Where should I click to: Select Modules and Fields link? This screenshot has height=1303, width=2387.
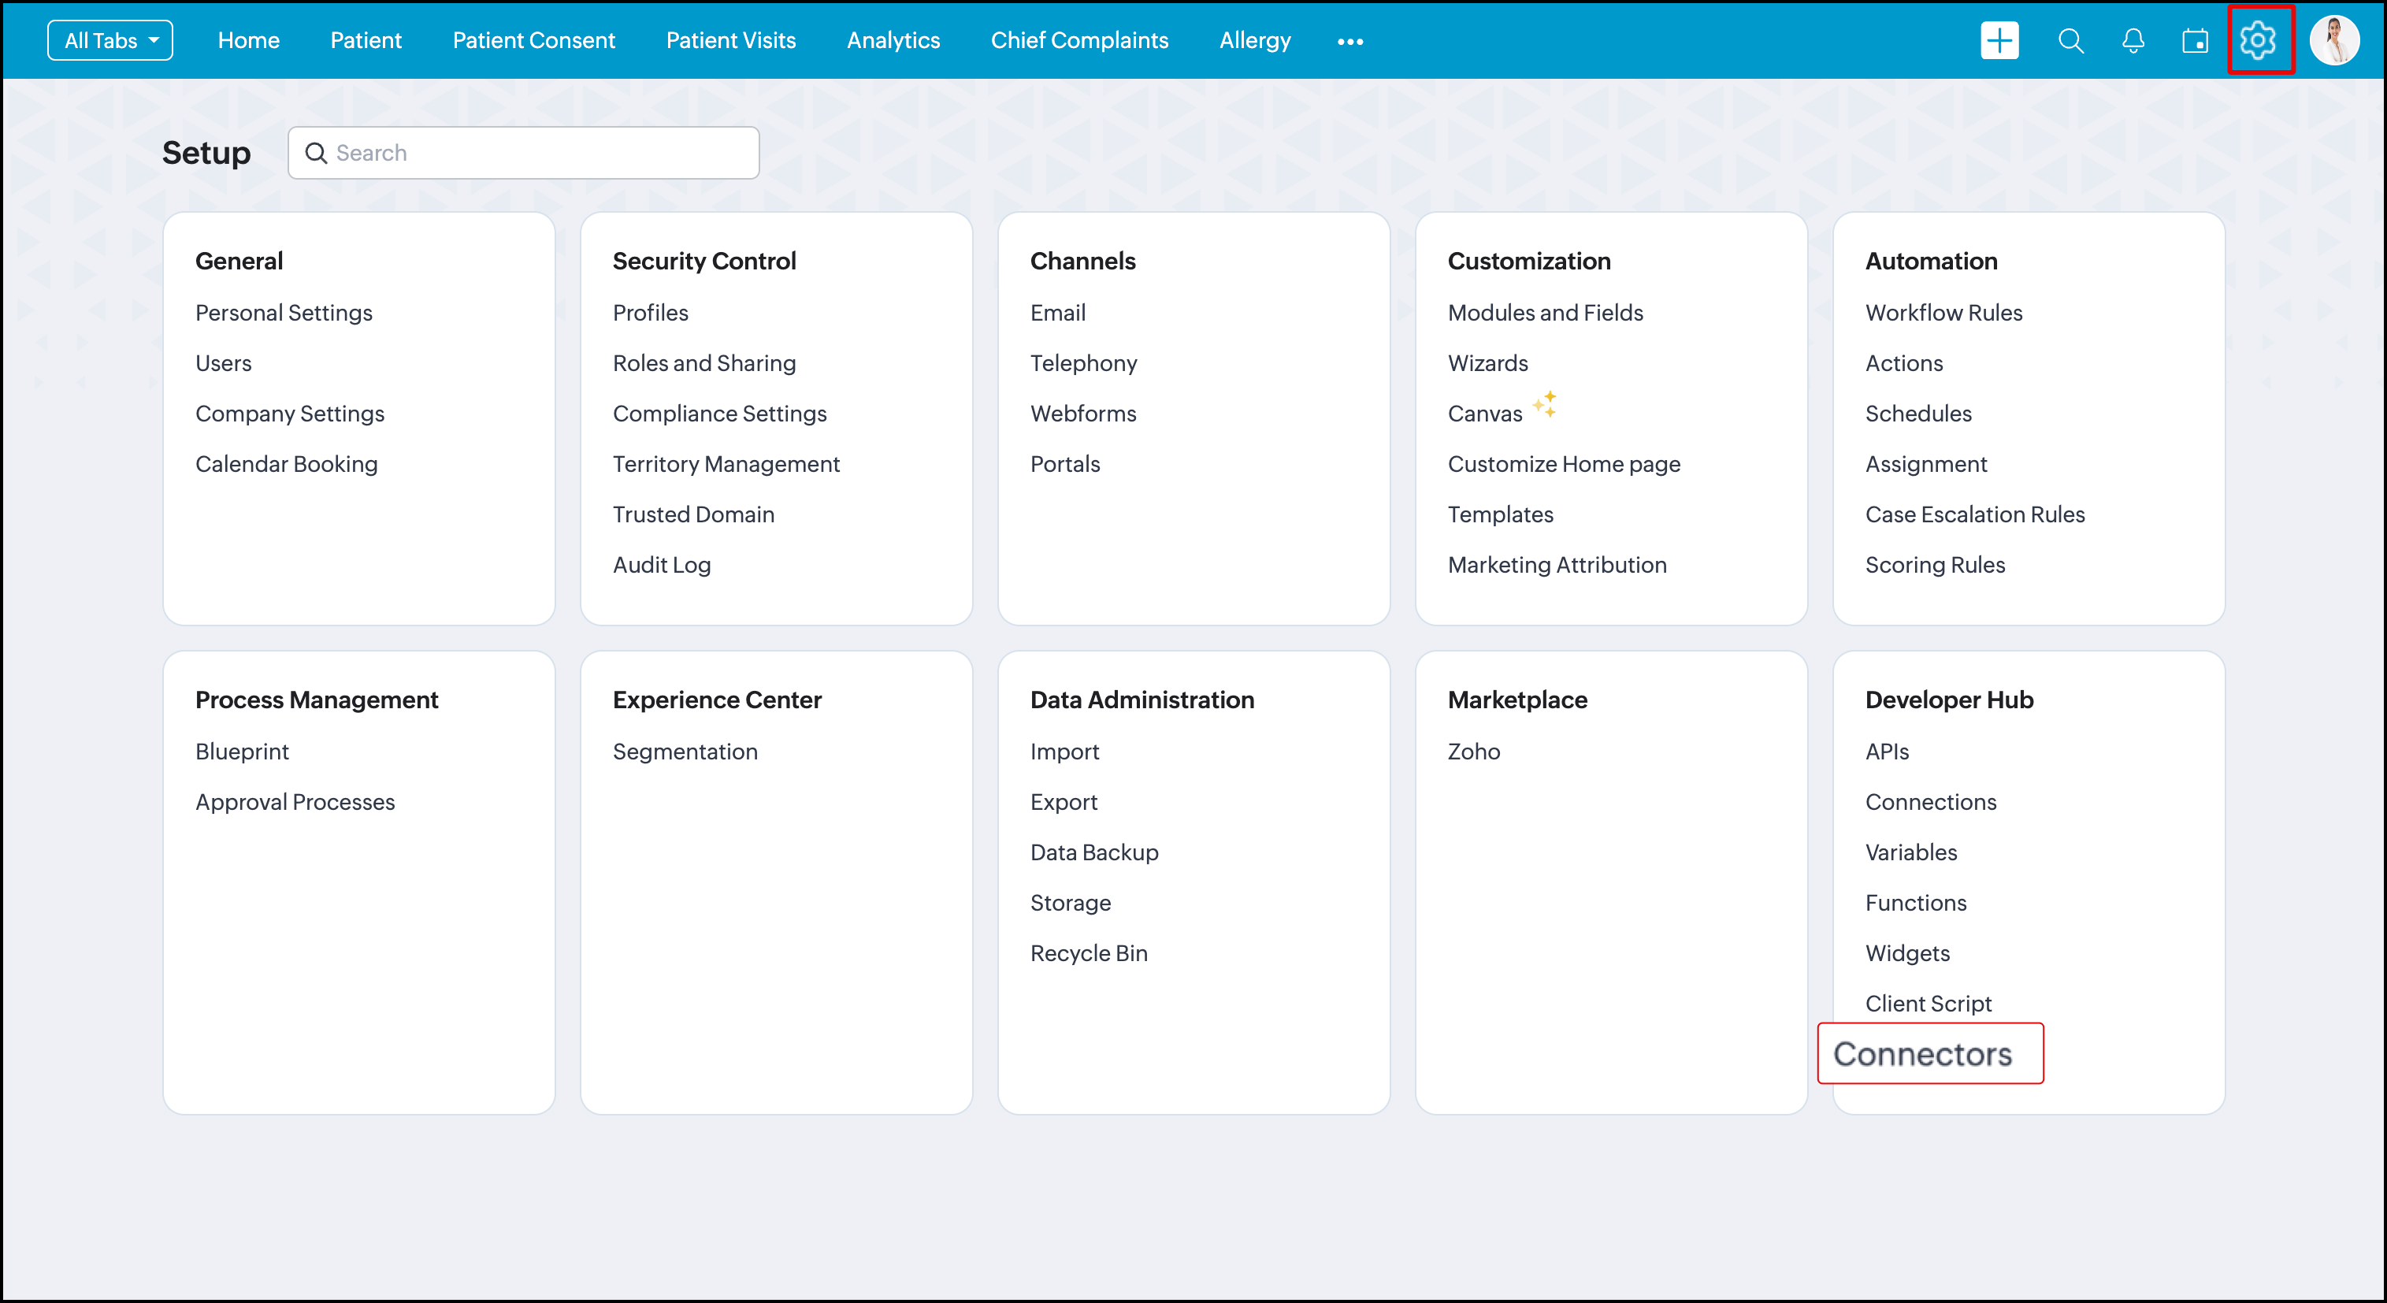tap(1545, 314)
